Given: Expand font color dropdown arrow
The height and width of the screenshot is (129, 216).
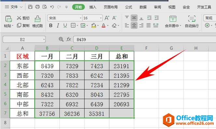Looking at the screenshot, I should coord(108,25).
